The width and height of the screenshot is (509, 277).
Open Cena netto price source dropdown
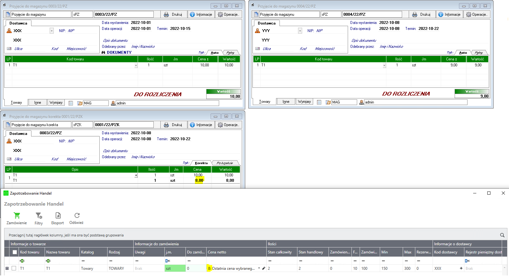click(x=259, y=268)
